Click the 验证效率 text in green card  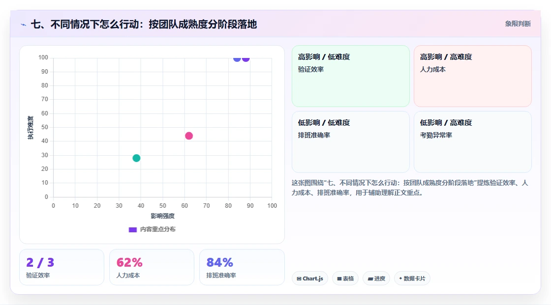(311, 69)
